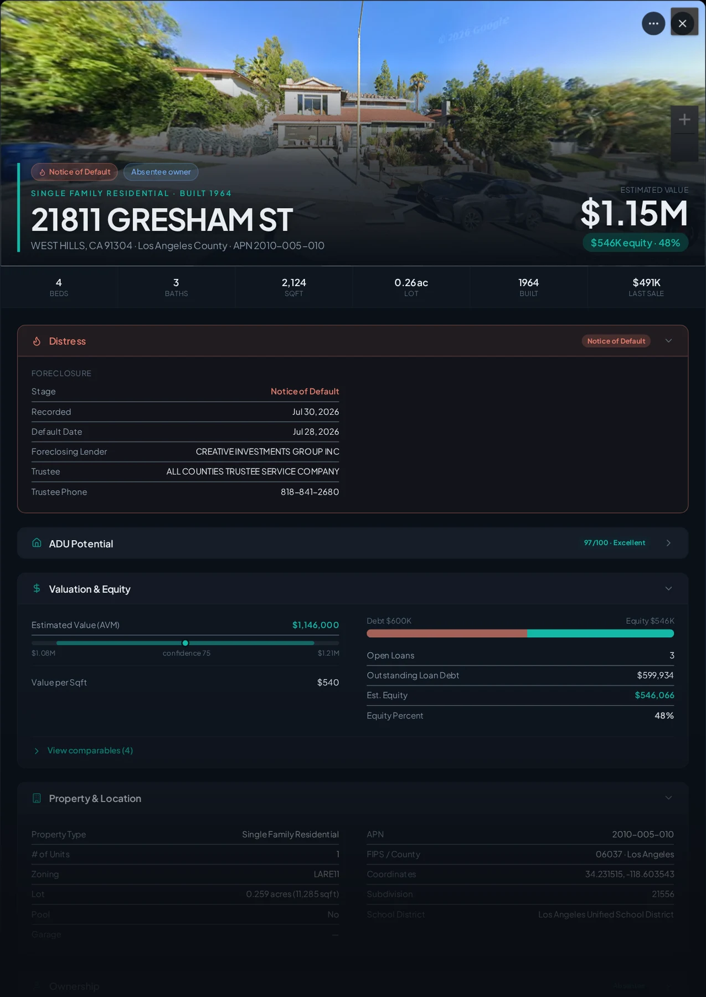
Task: Click the trustee phone 818-841-2680
Action: [310, 492]
